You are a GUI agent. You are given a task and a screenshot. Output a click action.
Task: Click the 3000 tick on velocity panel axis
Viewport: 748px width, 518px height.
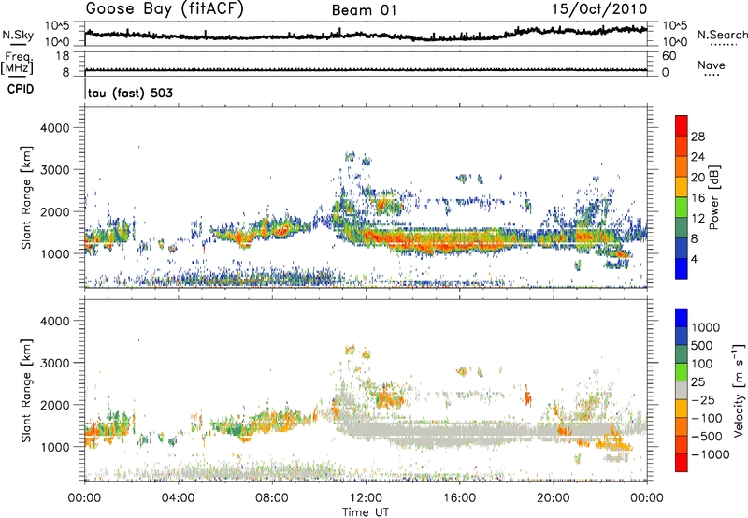(55, 363)
